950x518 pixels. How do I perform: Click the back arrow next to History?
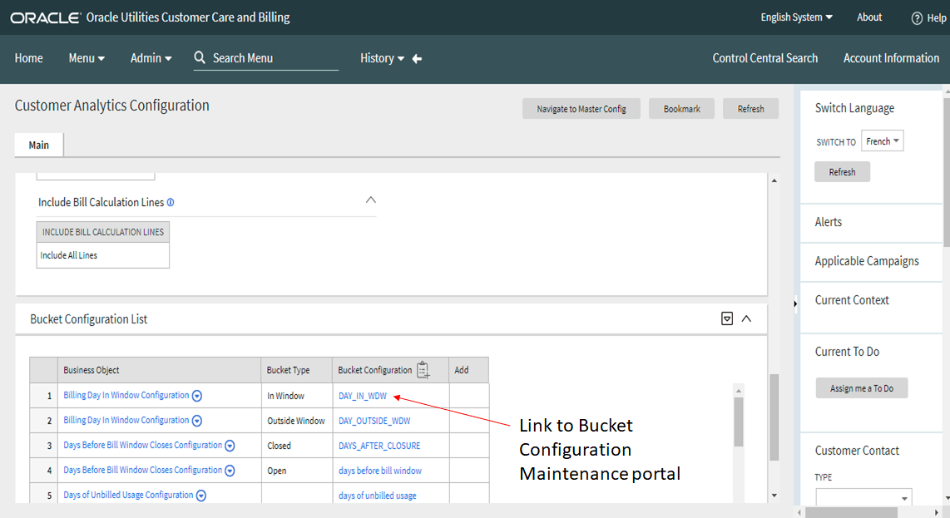417,58
